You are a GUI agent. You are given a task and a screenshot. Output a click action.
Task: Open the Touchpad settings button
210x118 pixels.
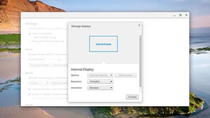[x=39, y=65]
